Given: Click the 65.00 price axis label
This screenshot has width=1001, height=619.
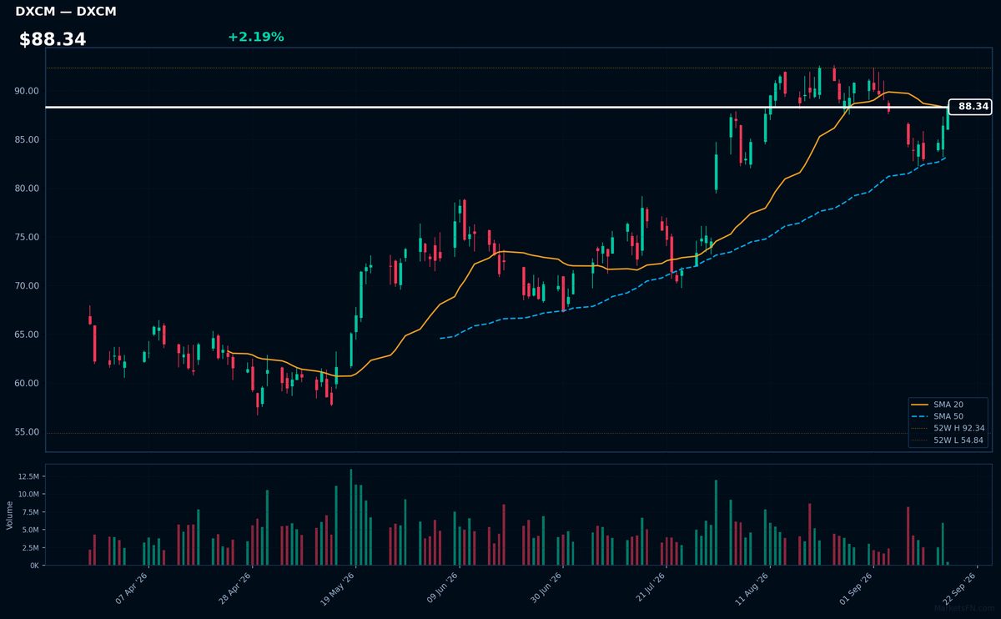Looking at the screenshot, I should 26,335.
